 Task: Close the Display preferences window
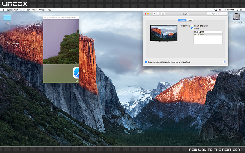[x=145, y=14]
